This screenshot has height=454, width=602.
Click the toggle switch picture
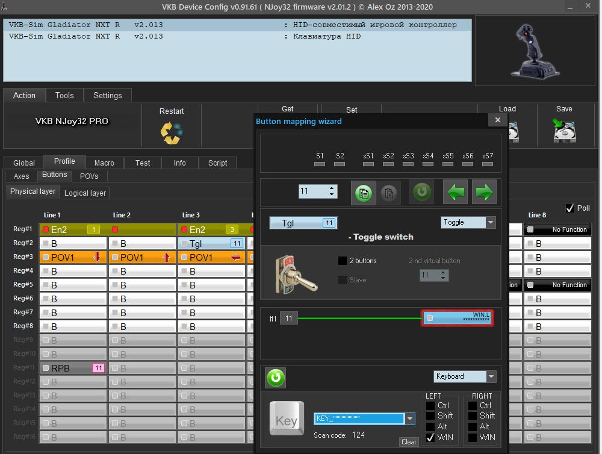click(x=296, y=275)
